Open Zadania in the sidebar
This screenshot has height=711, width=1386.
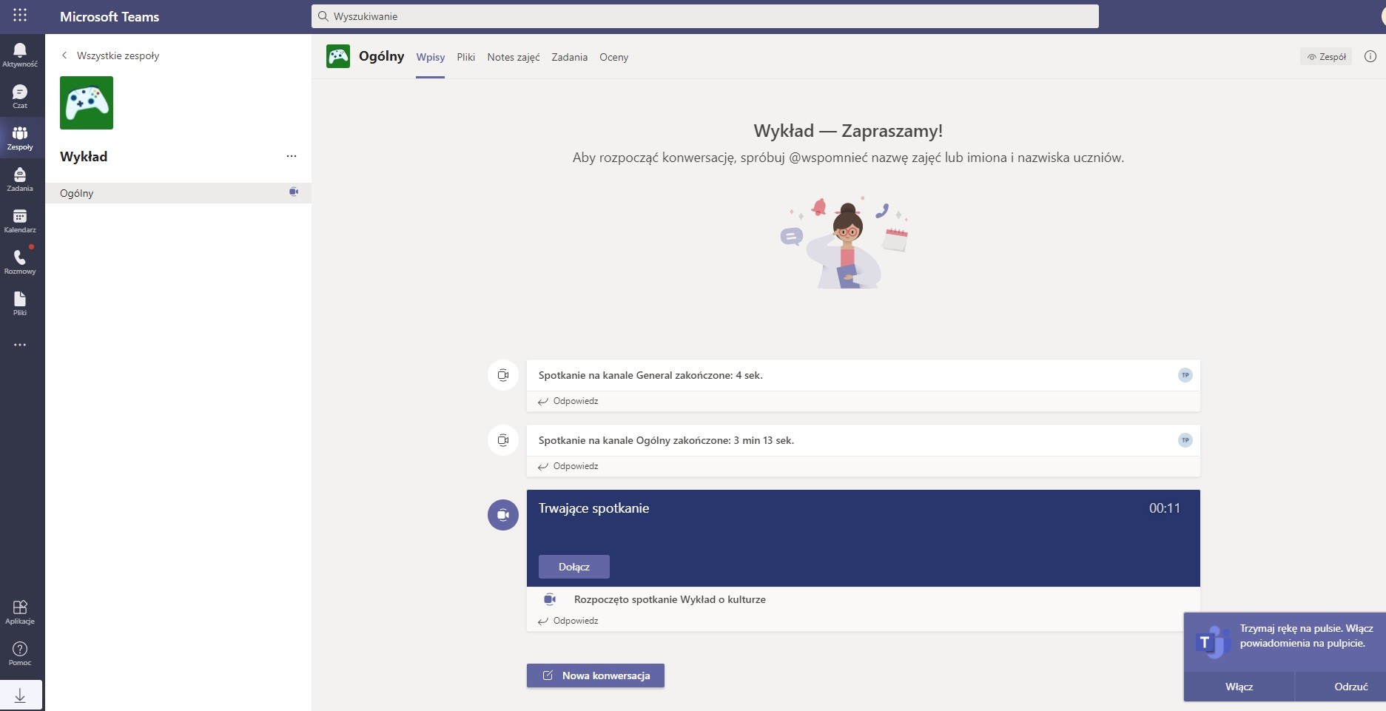pos(20,179)
